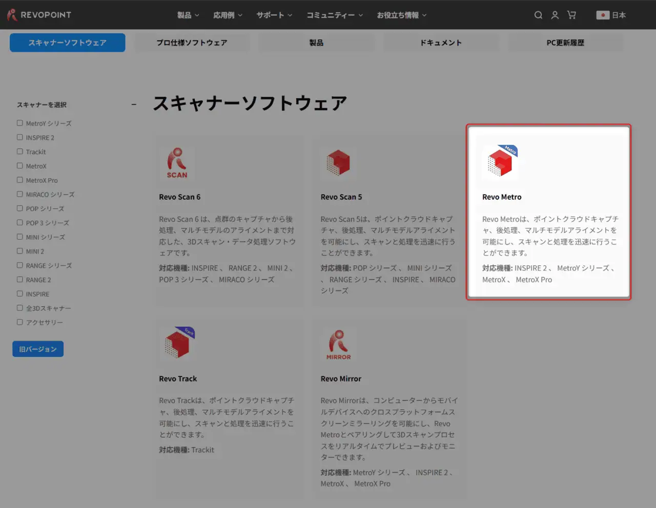Viewport: 656px width, 508px height.
Task: Expand the 製品 navigation dropdown
Action: tap(188, 15)
